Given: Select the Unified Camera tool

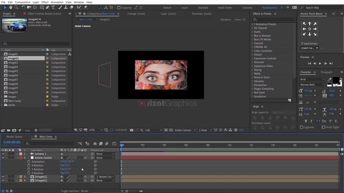Looking at the screenshot, I should point(29,8).
